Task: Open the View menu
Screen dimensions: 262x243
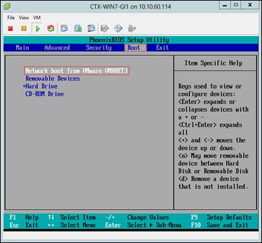Action: point(24,17)
